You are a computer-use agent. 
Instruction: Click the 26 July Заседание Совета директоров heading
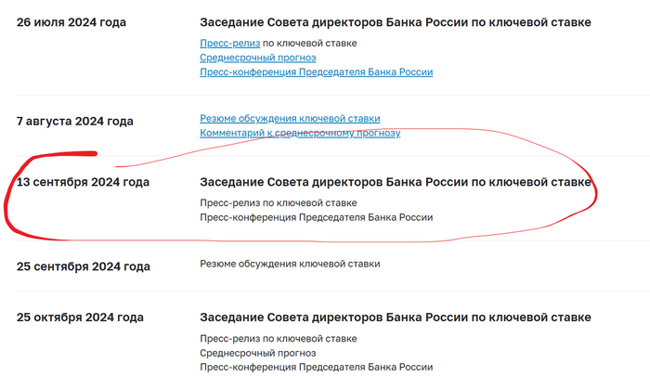coord(396,22)
